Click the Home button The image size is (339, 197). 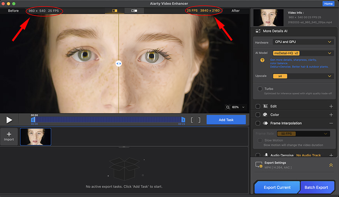pos(328,3)
